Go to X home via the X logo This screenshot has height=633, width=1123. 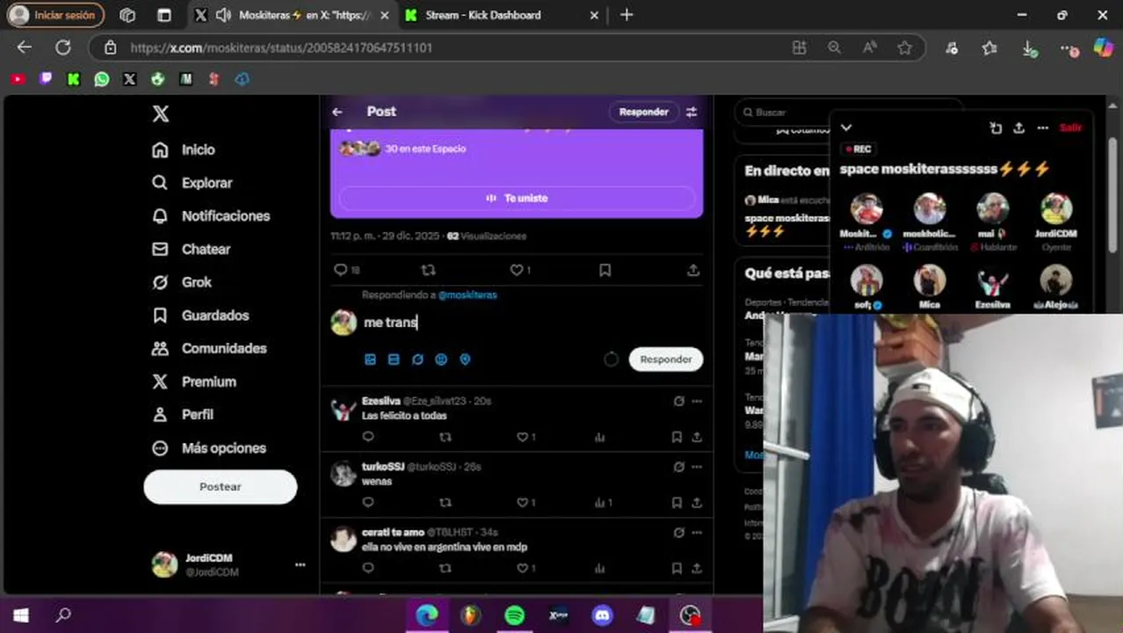coord(160,113)
